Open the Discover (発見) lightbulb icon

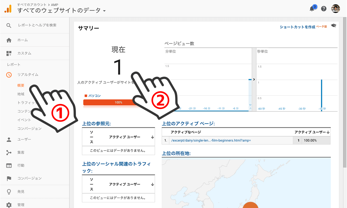point(9,192)
